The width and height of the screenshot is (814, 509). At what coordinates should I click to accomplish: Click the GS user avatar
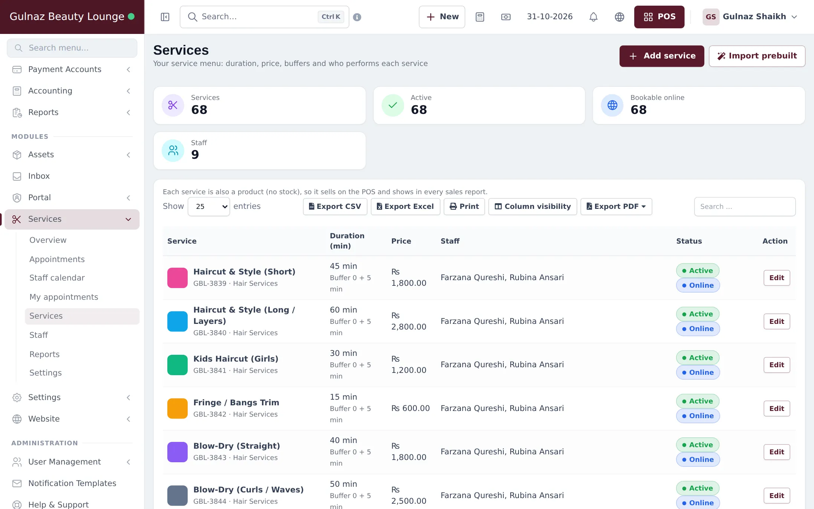click(711, 17)
